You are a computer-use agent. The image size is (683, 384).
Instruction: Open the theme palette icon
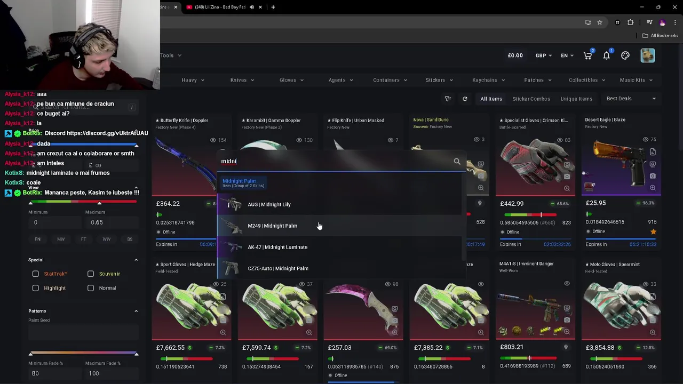coord(625,55)
